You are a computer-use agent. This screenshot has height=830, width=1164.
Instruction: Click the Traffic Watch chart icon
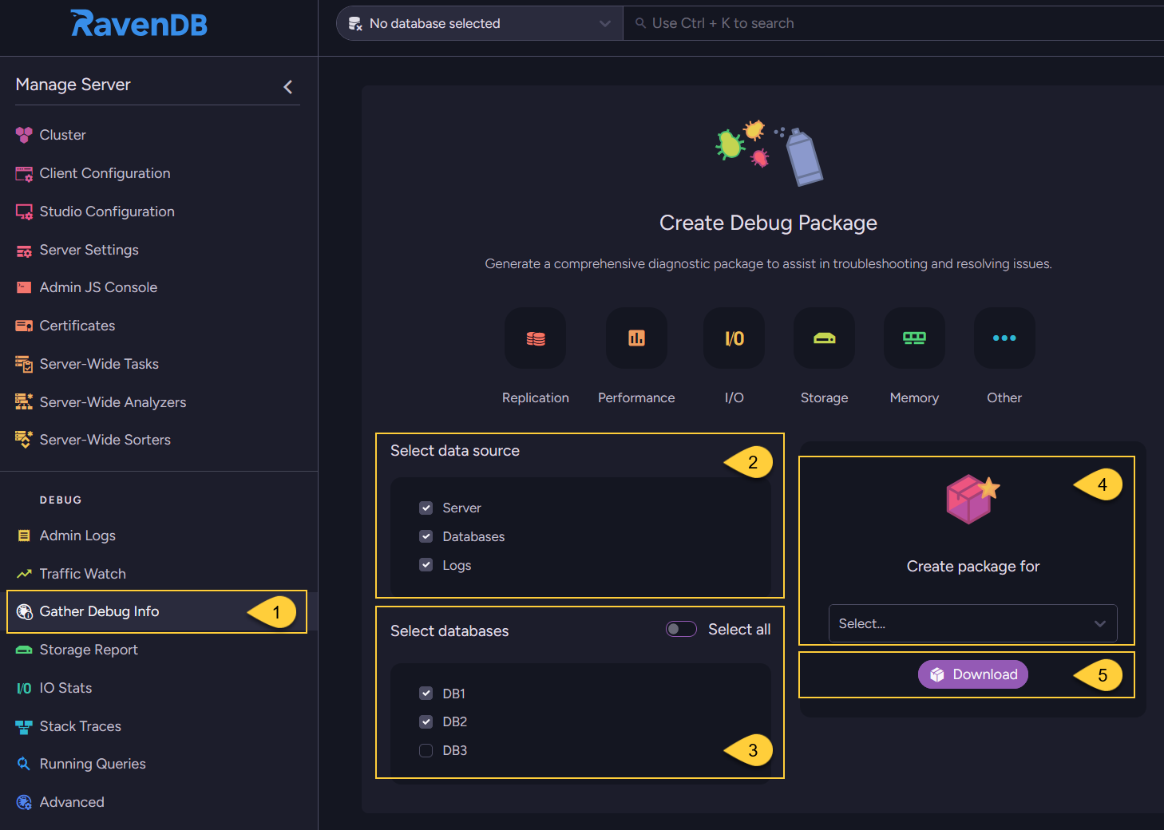pos(24,574)
